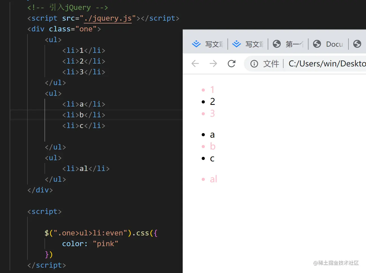
Task: Click the 引入jQuery comment line
Action: click(67, 8)
